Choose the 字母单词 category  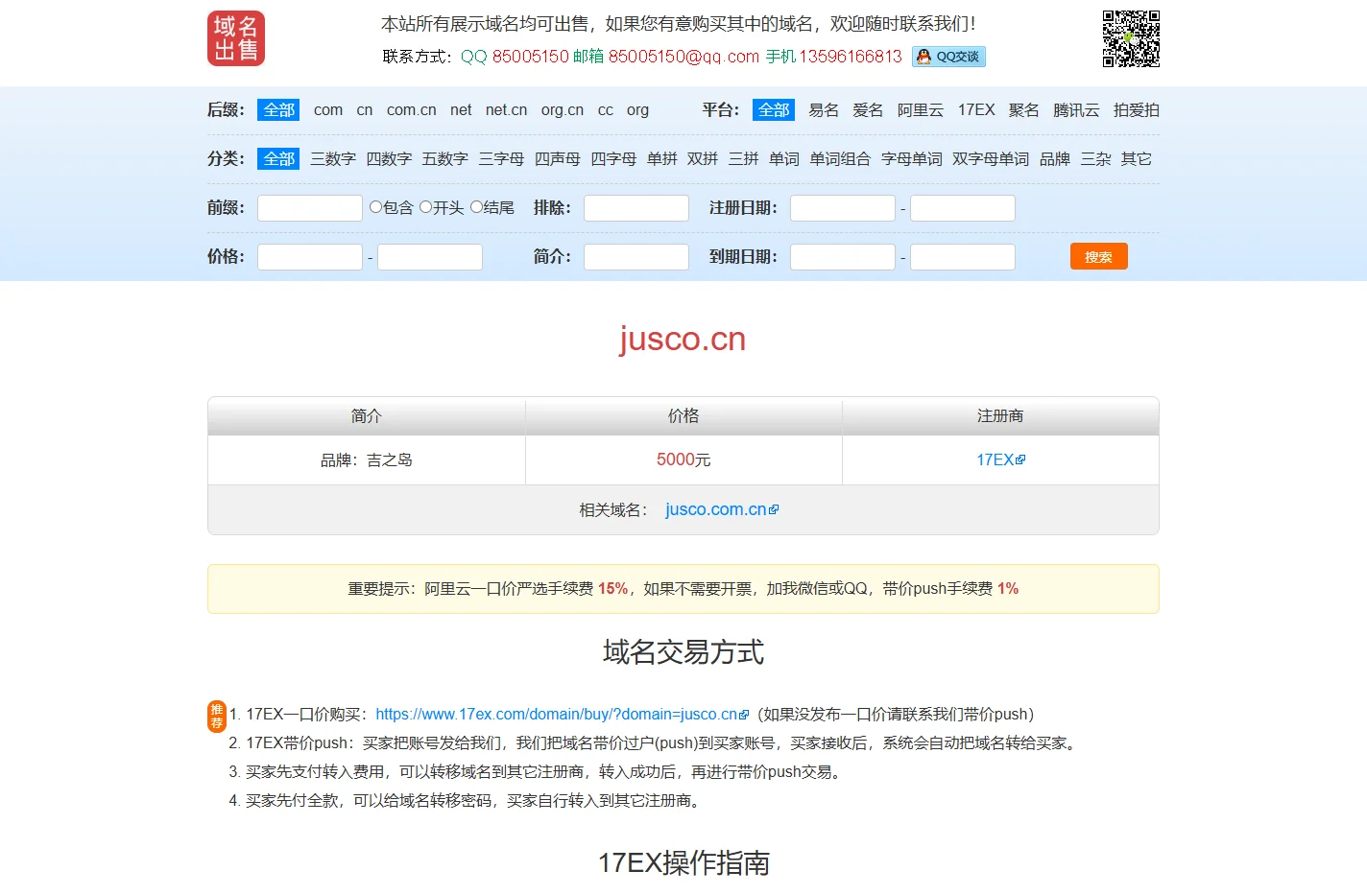912,159
